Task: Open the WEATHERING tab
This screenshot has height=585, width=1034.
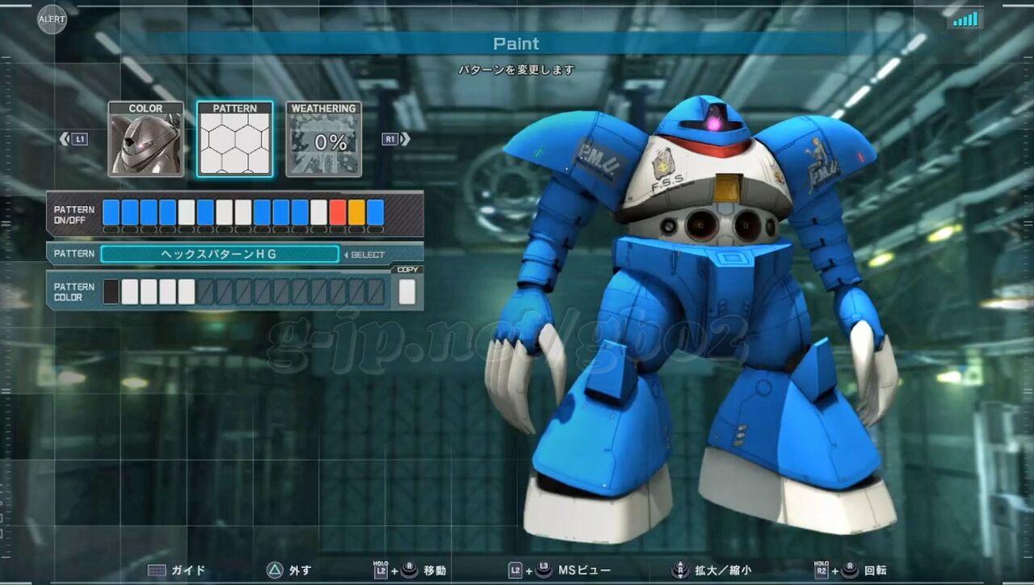Action: (324, 139)
